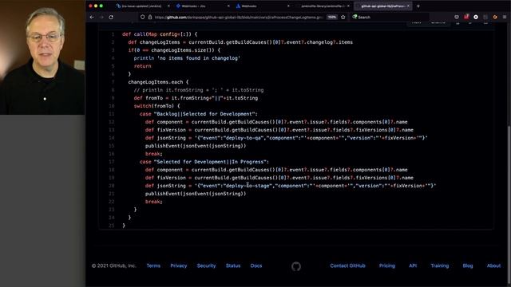The height and width of the screenshot is (287, 511).
Task: Click the white circular account icon
Action: point(476,17)
